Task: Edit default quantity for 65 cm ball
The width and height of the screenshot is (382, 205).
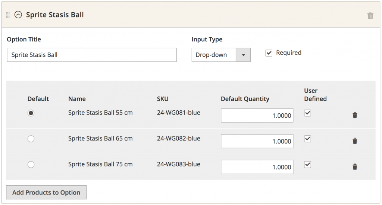Action: [x=257, y=141]
